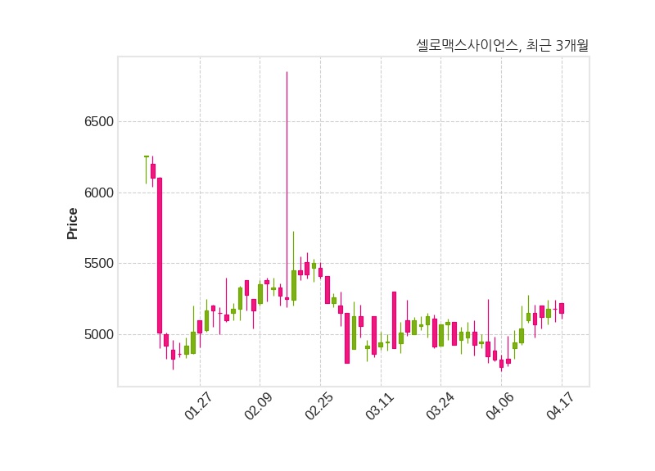
Task: Click the pink candle directly above 01.27 label
Action: pyautogui.click(x=200, y=326)
